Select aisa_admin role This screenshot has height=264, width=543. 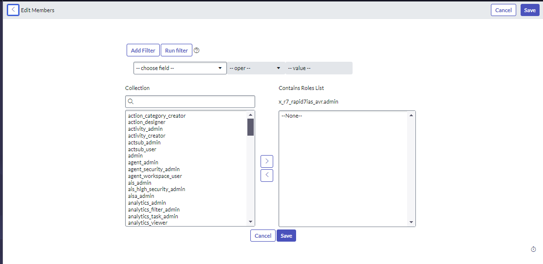[141, 196]
